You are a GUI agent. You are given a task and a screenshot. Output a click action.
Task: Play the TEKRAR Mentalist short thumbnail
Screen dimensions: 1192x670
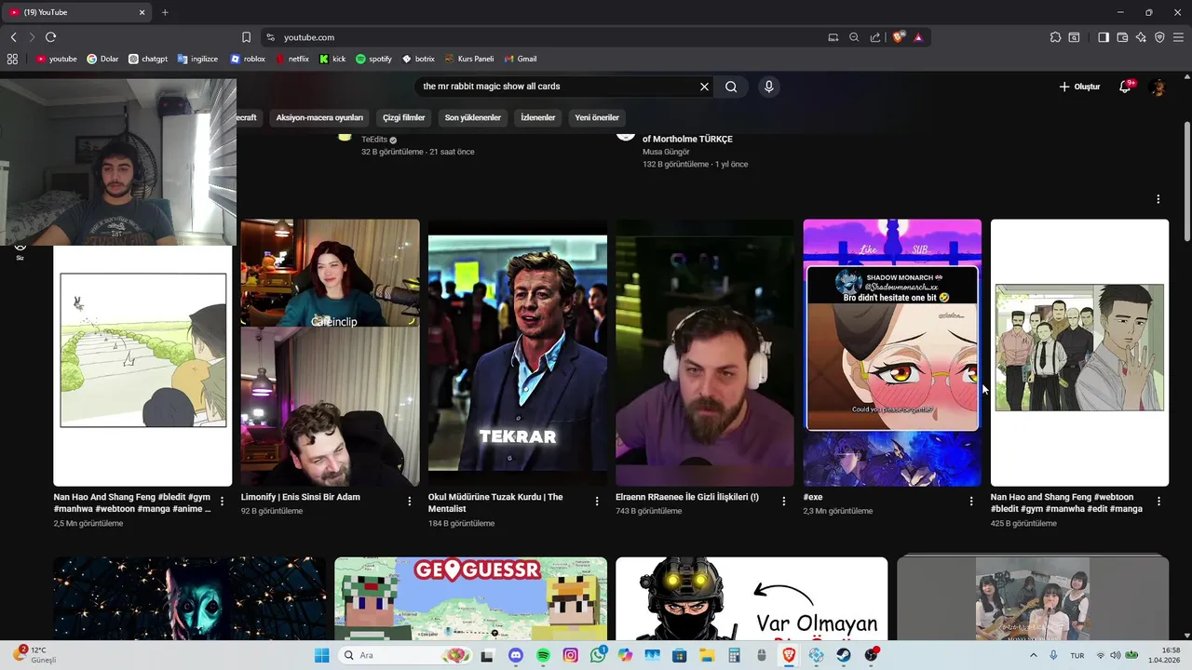[518, 353]
